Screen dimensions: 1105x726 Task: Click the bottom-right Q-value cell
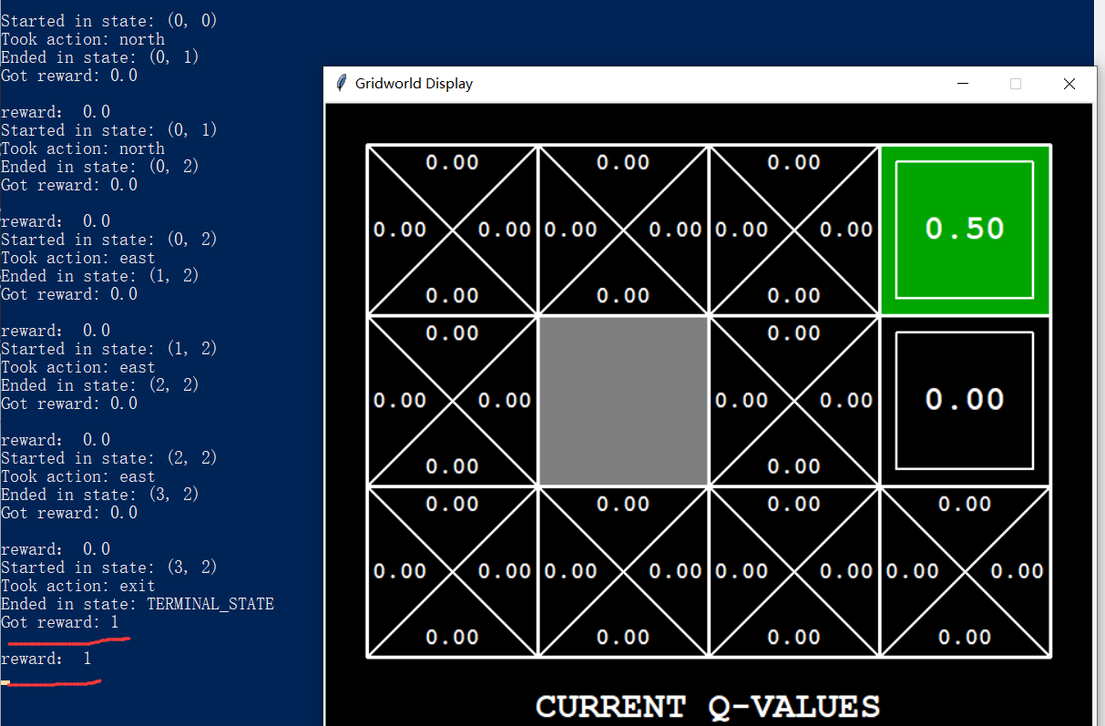(x=965, y=571)
